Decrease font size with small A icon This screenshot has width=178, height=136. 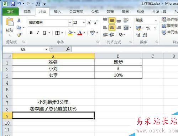pyautogui.click(x=96, y=23)
